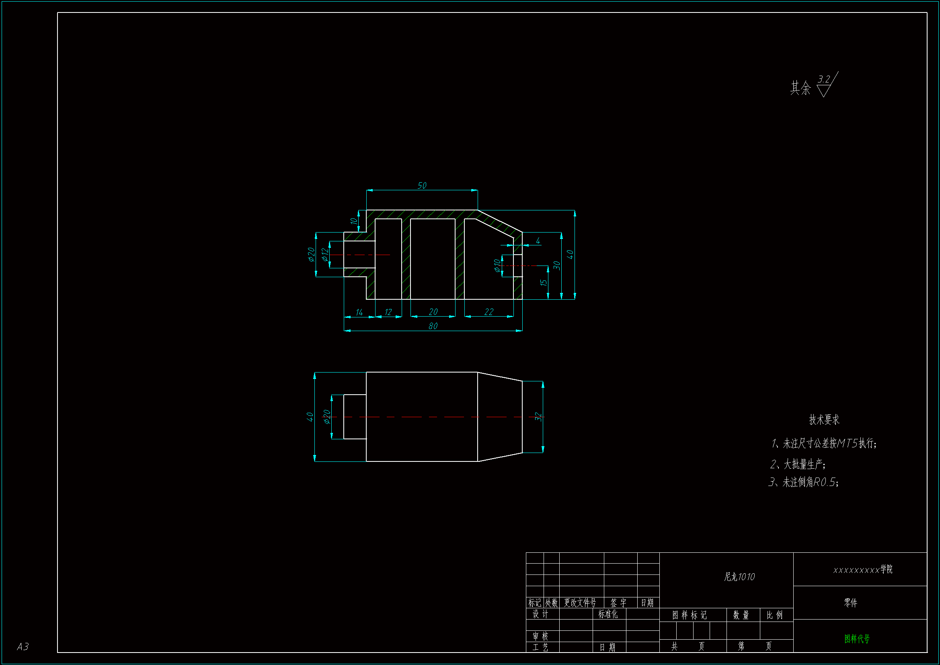Image resolution: width=940 pixels, height=665 pixels.
Task: Select the 设计 label in title block
Action: pyautogui.click(x=540, y=614)
